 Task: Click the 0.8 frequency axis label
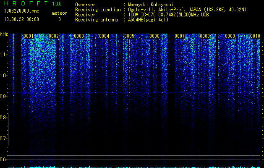click(x=3, y=118)
